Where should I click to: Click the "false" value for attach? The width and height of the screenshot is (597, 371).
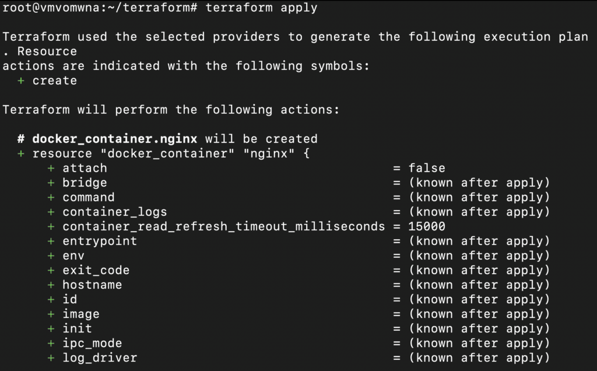427,168
